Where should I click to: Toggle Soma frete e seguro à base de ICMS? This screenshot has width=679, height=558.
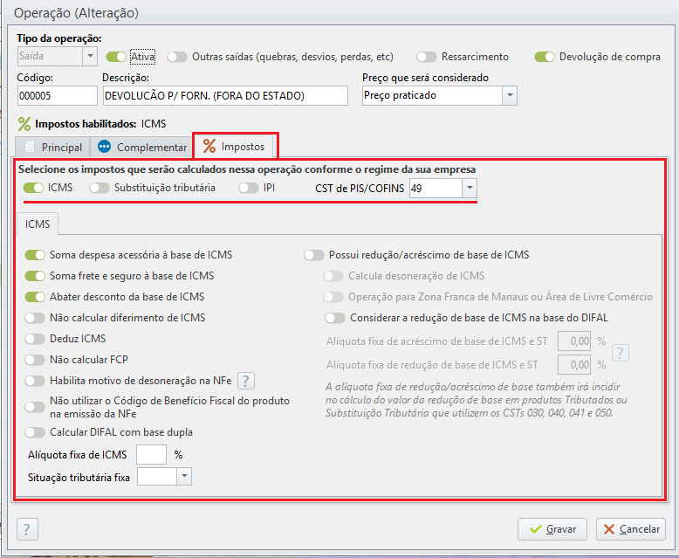[x=35, y=276]
